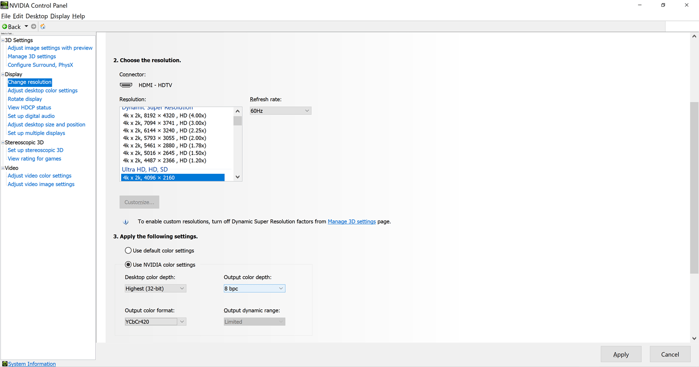Open Output color format YCbCr420 dropdown

[x=156, y=322]
